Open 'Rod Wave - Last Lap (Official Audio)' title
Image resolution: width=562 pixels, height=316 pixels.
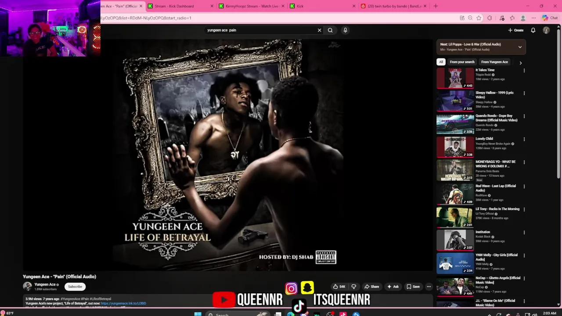tap(496, 188)
